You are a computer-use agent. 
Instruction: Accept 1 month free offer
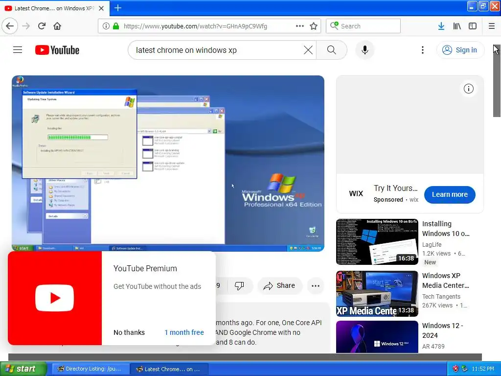tap(184, 332)
